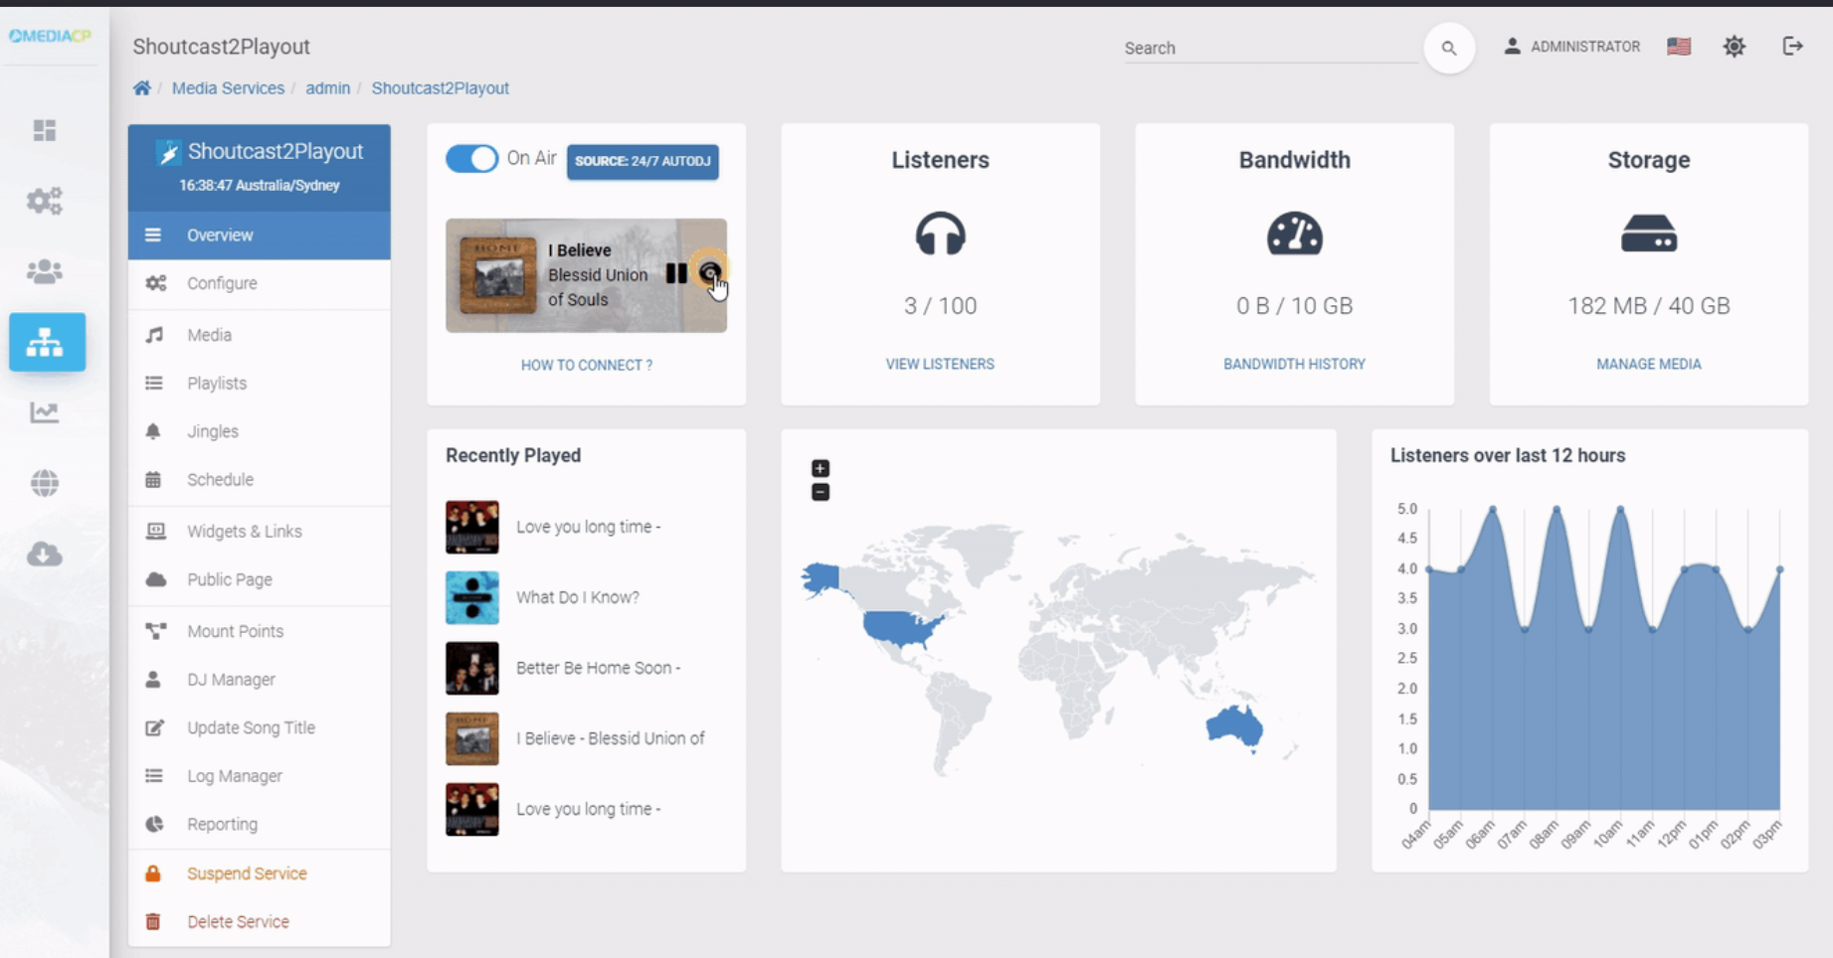Click the statistics chart icon in left rail
Image resolution: width=1833 pixels, height=958 pixels.
pos(45,412)
